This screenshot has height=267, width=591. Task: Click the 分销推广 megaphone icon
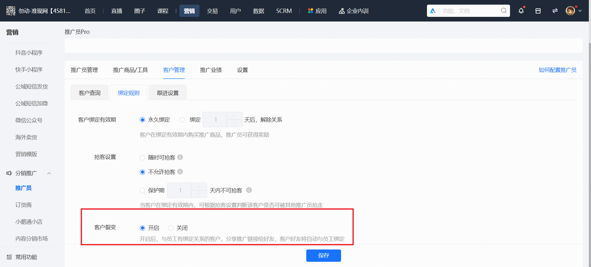click(x=9, y=173)
